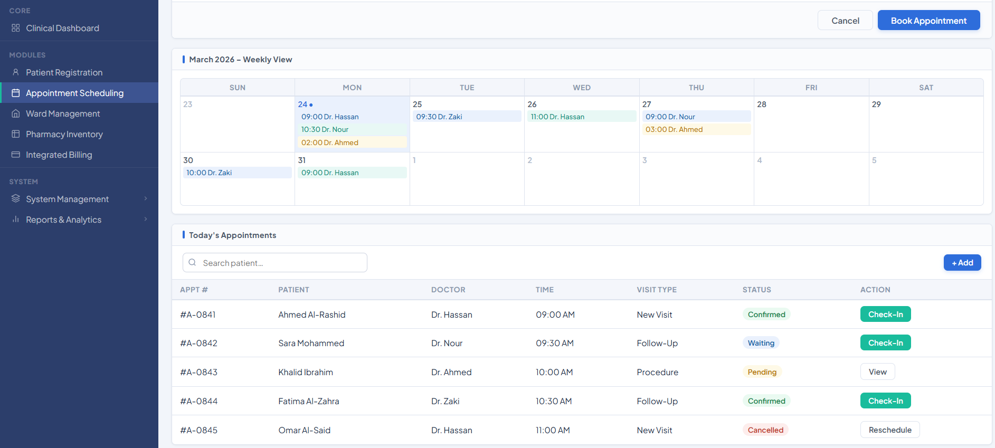Click the Pharmacy Inventory table icon
This screenshot has height=448, width=995.
click(x=16, y=134)
